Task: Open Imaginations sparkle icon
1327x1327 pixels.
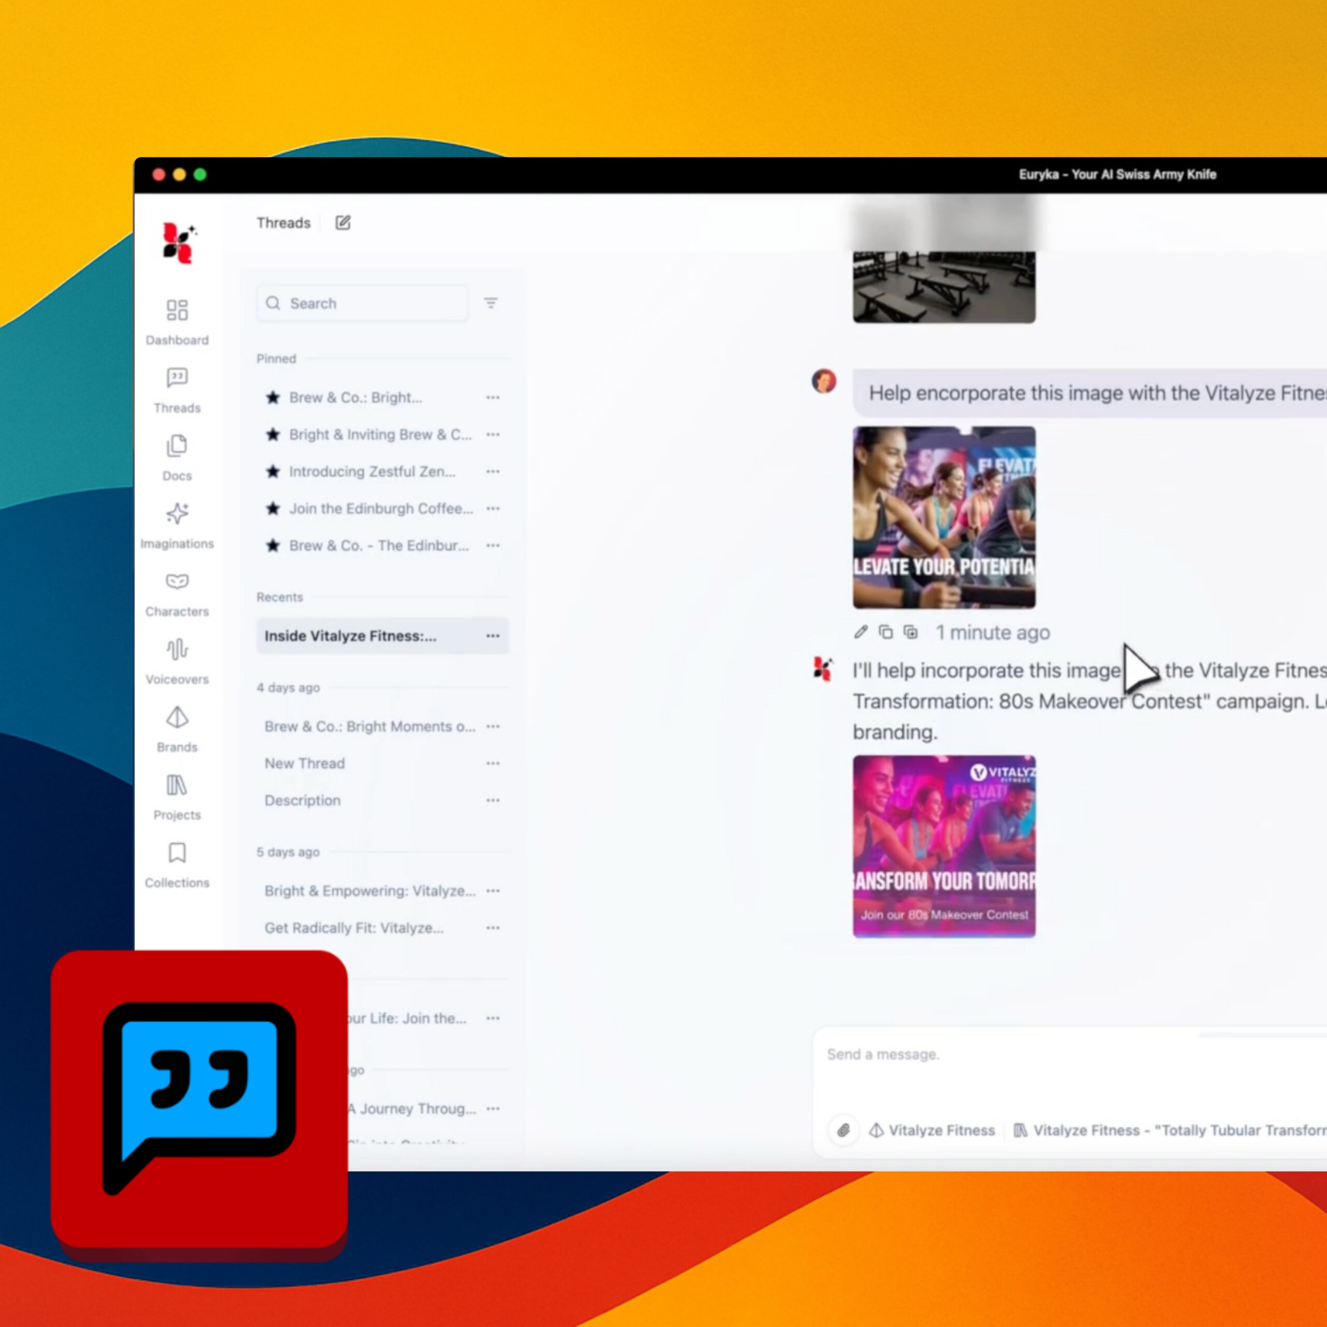Action: click(x=177, y=514)
